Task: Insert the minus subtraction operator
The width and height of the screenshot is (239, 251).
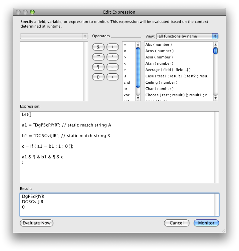Action: pyautogui.click(x=113, y=67)
